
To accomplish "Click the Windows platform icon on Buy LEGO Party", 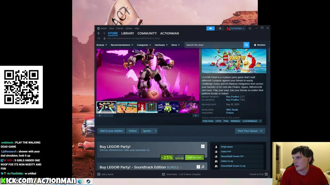I will click(203, 146).
